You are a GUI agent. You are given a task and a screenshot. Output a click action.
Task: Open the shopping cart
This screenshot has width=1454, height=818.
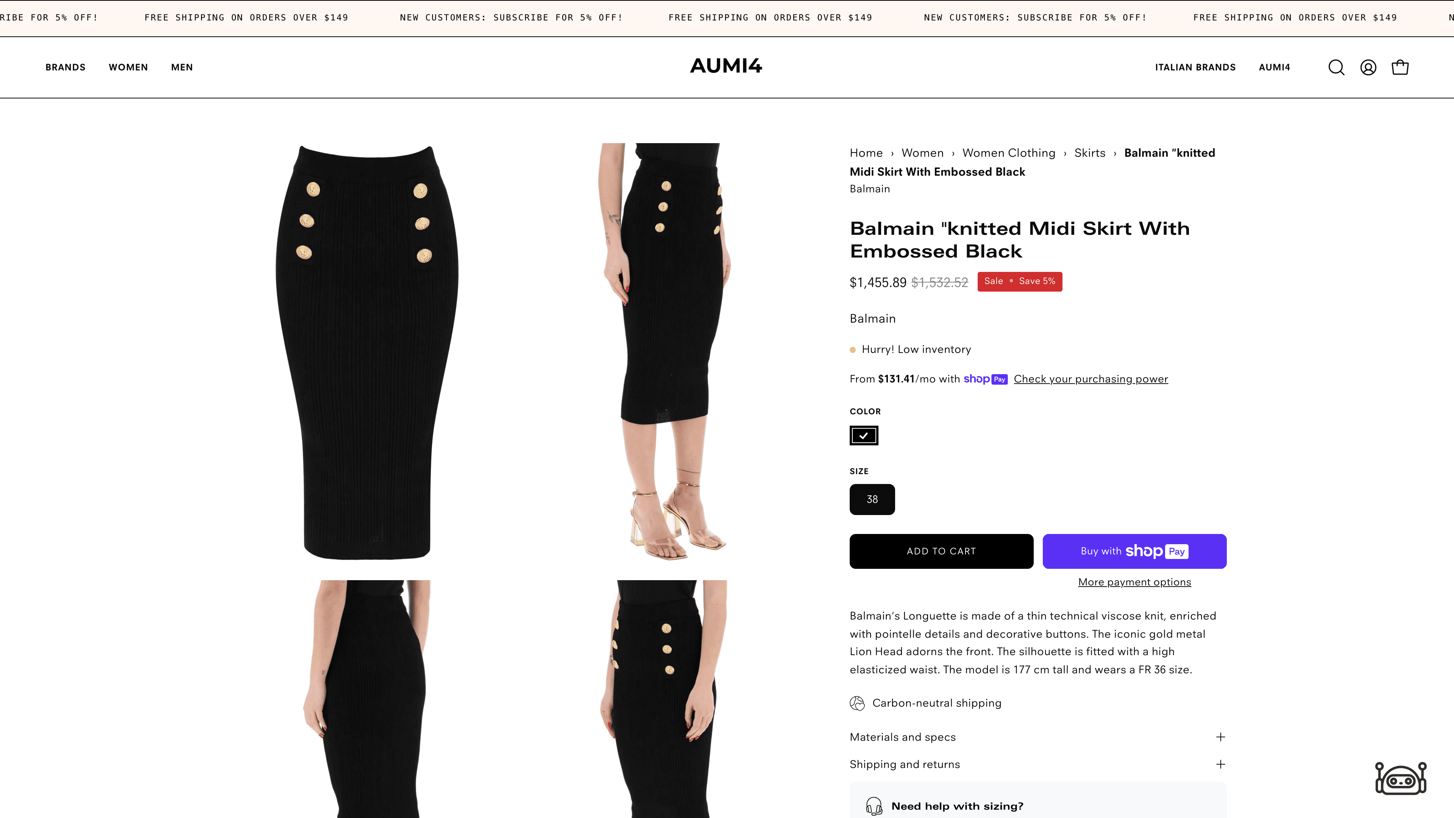coord(1400,67)
